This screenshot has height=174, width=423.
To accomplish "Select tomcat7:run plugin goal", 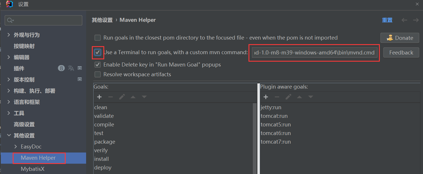I will click(x=276, y=142).
